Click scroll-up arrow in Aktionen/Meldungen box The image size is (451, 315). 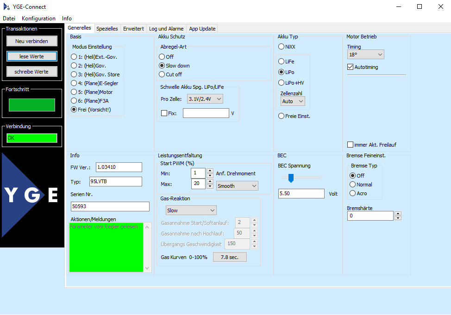pyautogui.click(x=147, y=227)
